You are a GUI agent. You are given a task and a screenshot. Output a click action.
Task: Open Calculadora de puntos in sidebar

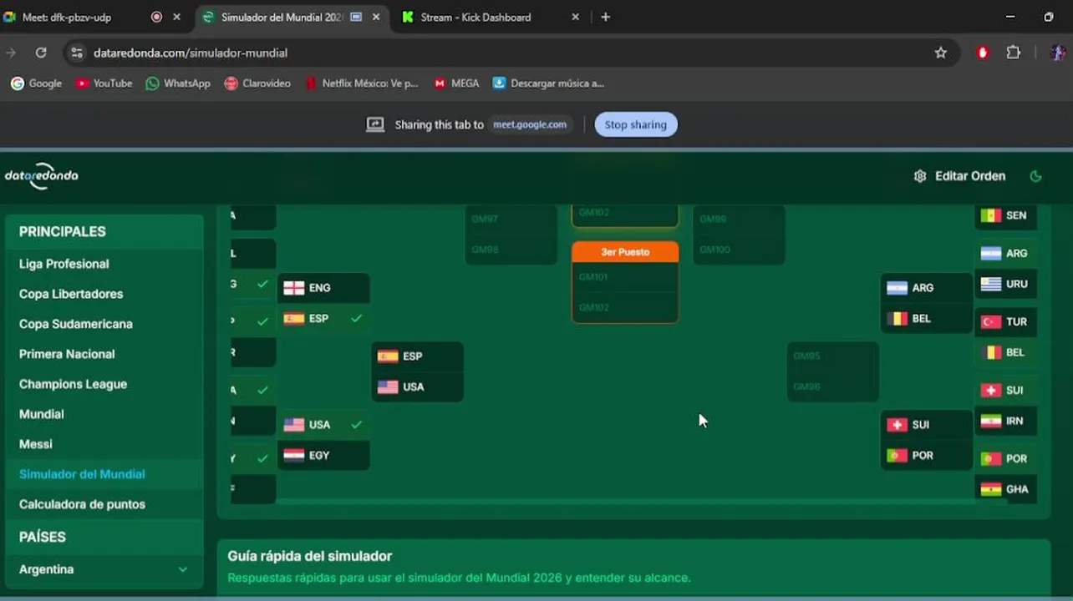tap(82, 504)
